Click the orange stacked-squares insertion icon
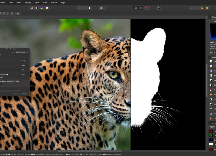Viewport: 216px width, 156px height. pos(202,8)
